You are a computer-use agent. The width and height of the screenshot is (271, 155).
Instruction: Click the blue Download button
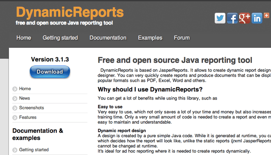click(50, 72)
